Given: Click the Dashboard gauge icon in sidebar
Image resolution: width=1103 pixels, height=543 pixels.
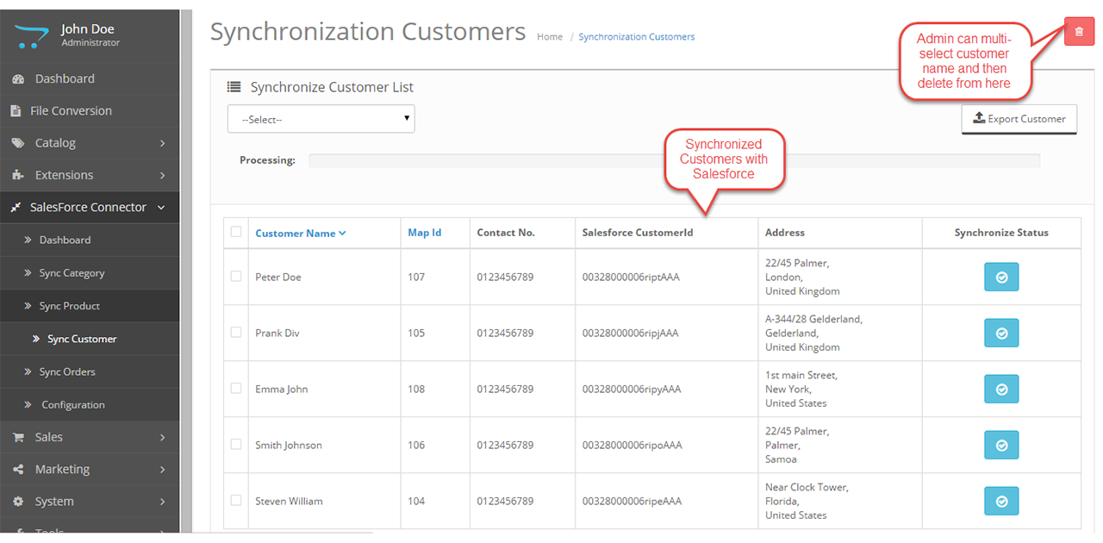Looking at the screenshot, I should click(x=17, y=79).
